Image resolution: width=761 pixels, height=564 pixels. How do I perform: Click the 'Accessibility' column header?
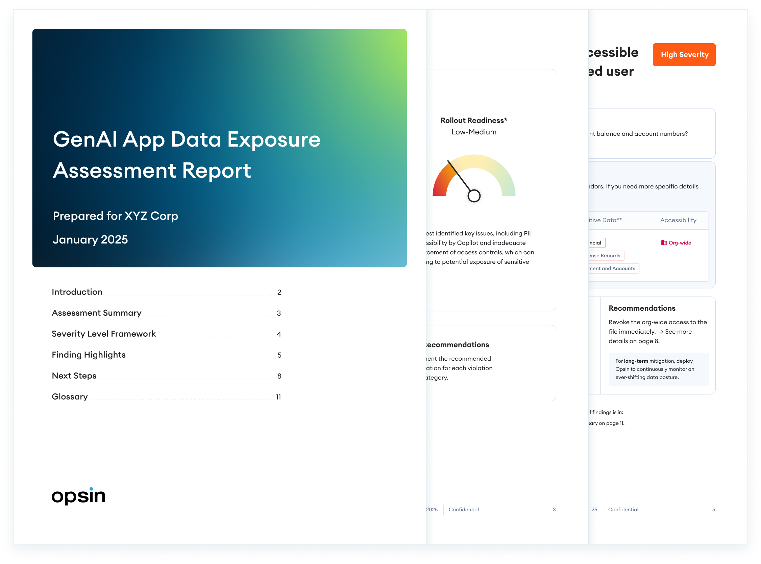678,220
